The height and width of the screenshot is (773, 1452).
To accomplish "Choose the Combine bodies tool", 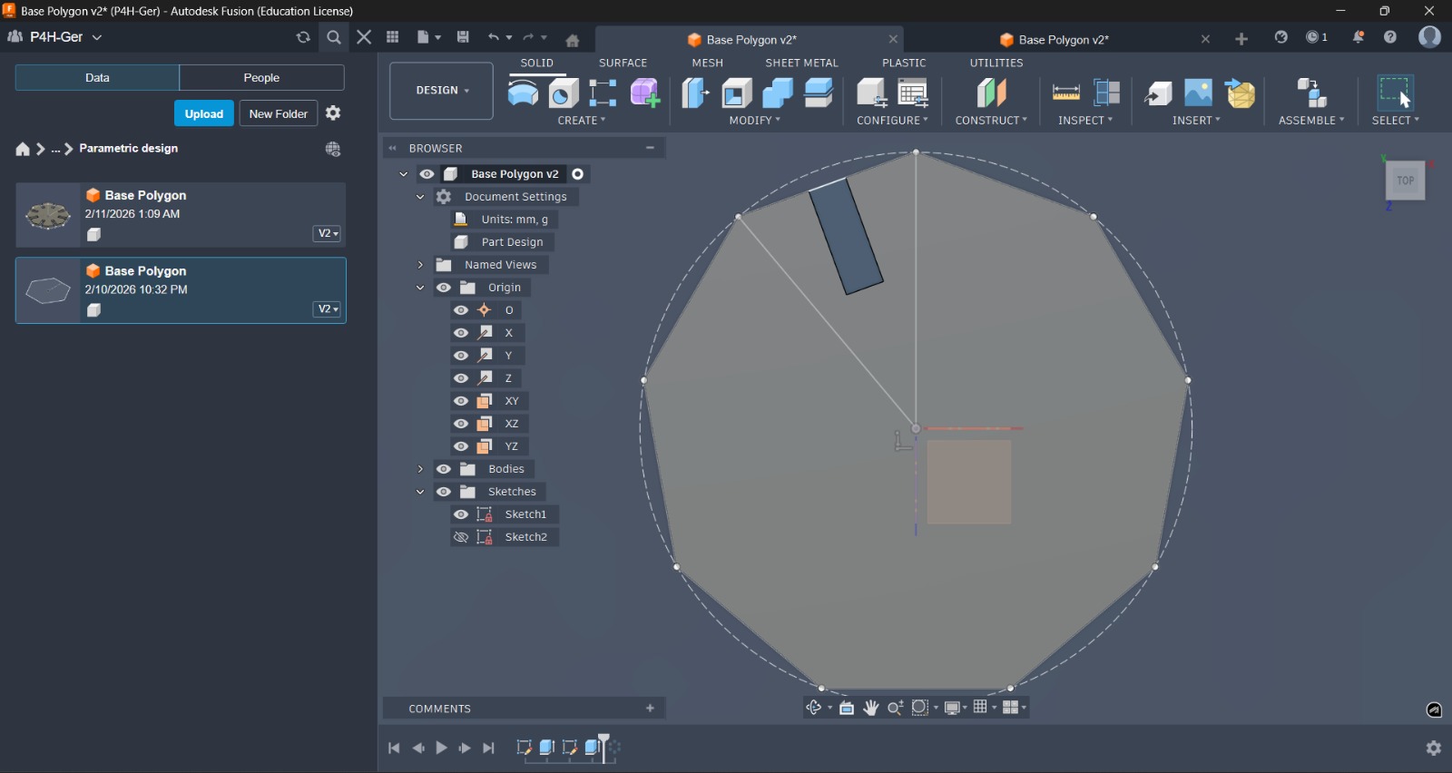I will pyautogui.click(x=778, y=93).
